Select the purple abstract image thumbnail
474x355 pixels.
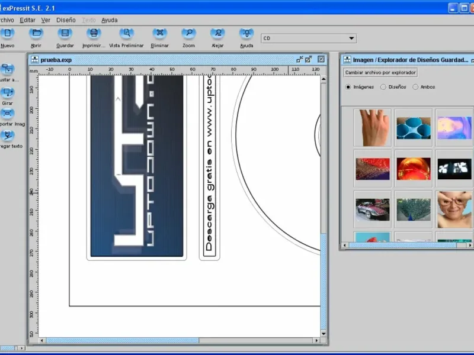tap(454, 128)
